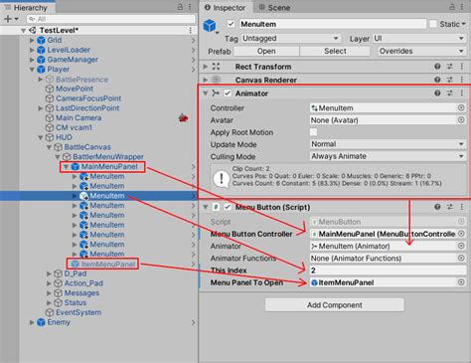Expand the Rect Transform component
The width and height of the screenshot is (471, 363).
point(205,67)
